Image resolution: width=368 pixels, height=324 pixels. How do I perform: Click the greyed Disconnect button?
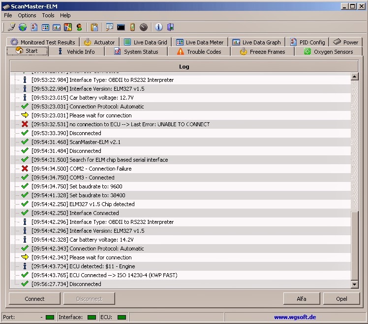coord(89,299)
